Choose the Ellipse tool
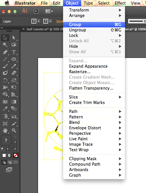This screenshot has height=193, width=146. pos(14,59)
